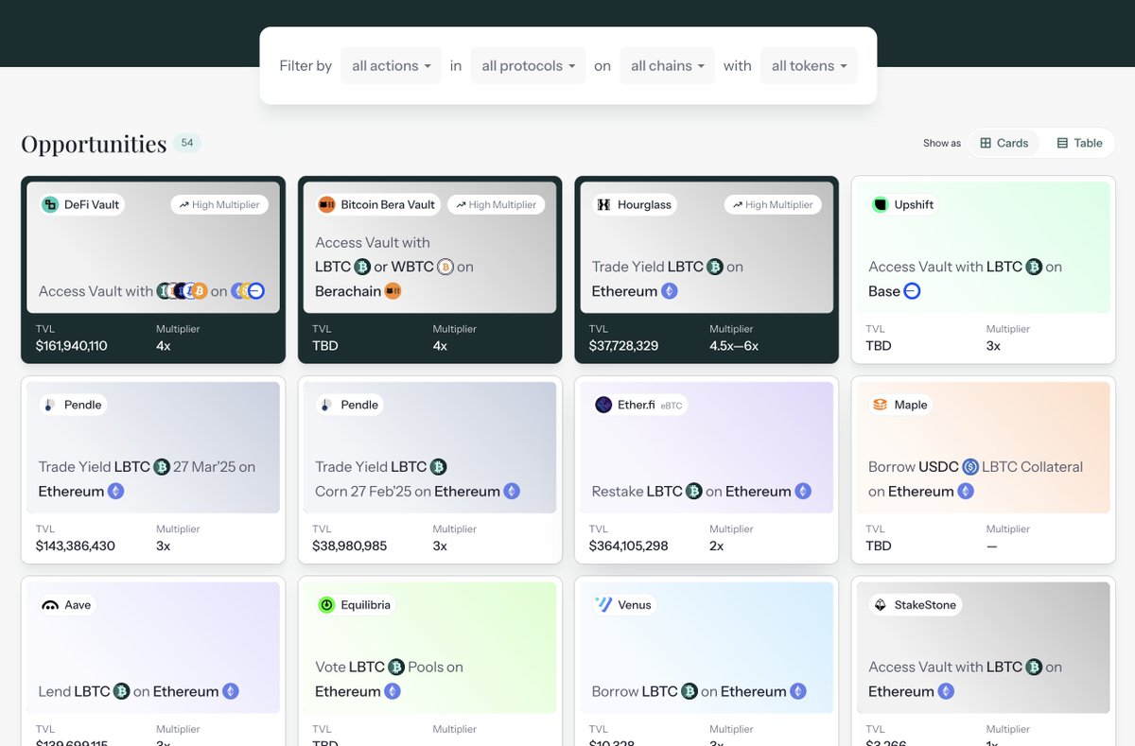Viewport: 1135px width, 746px height.
Task: Open the all tokens filter dropdown
Action: [809, 66]
